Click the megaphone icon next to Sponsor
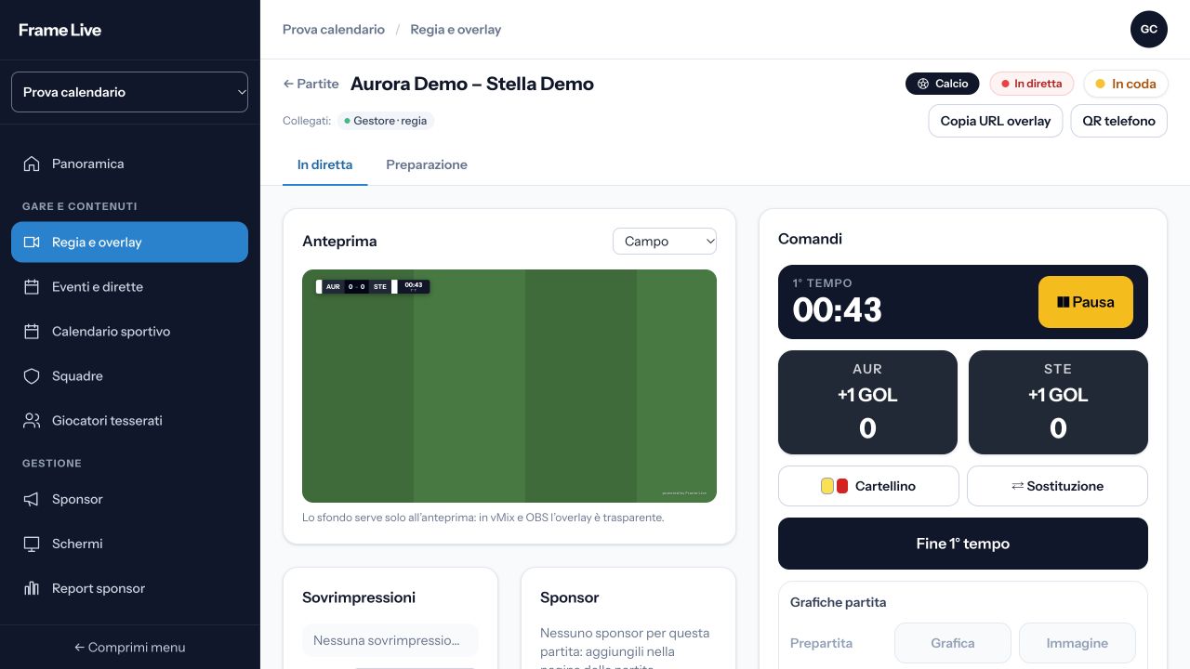 (x=32, y=499)
